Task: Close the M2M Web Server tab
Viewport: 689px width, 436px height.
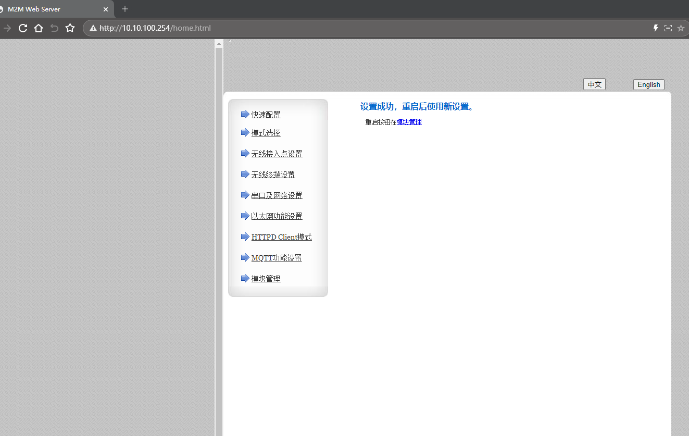Action: click(106, 9)
